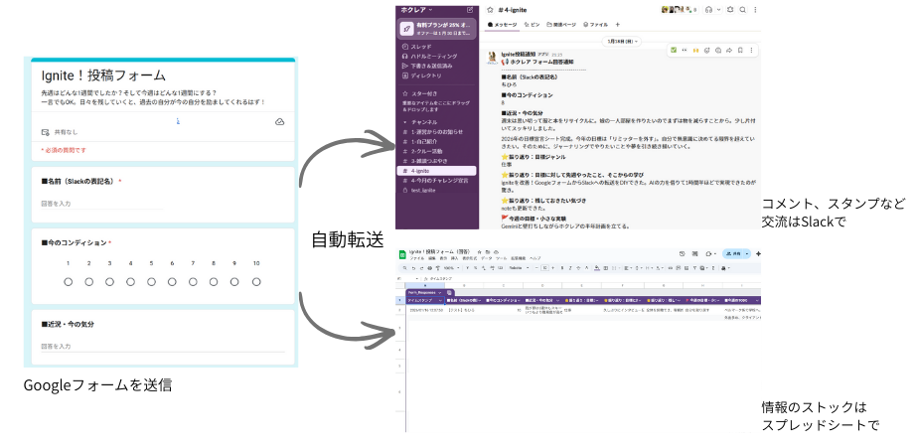Open Slack channel more options kebab
The height and width of the screenshot is (447, 914).
pyautogui.click(x=755, y=10)
